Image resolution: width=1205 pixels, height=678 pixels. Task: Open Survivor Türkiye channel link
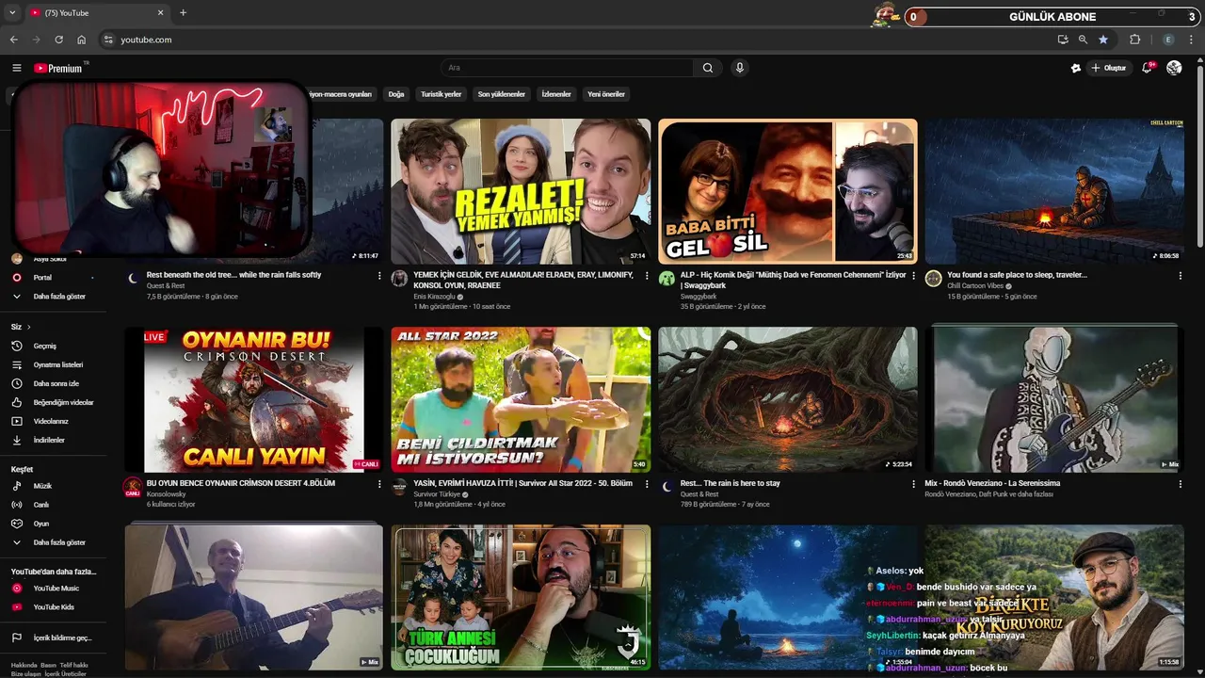pos(437,493)
